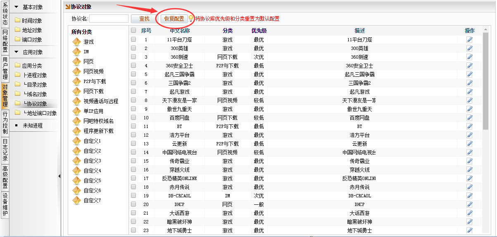Select the 网吧特权域名 category icon
This screenshot has height=237, width=497.
point(76,121)
